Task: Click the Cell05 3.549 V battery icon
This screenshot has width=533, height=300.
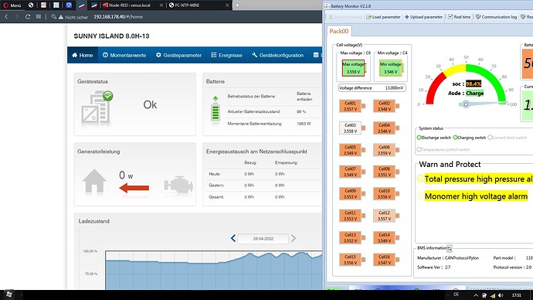Action: click(352, 150)
